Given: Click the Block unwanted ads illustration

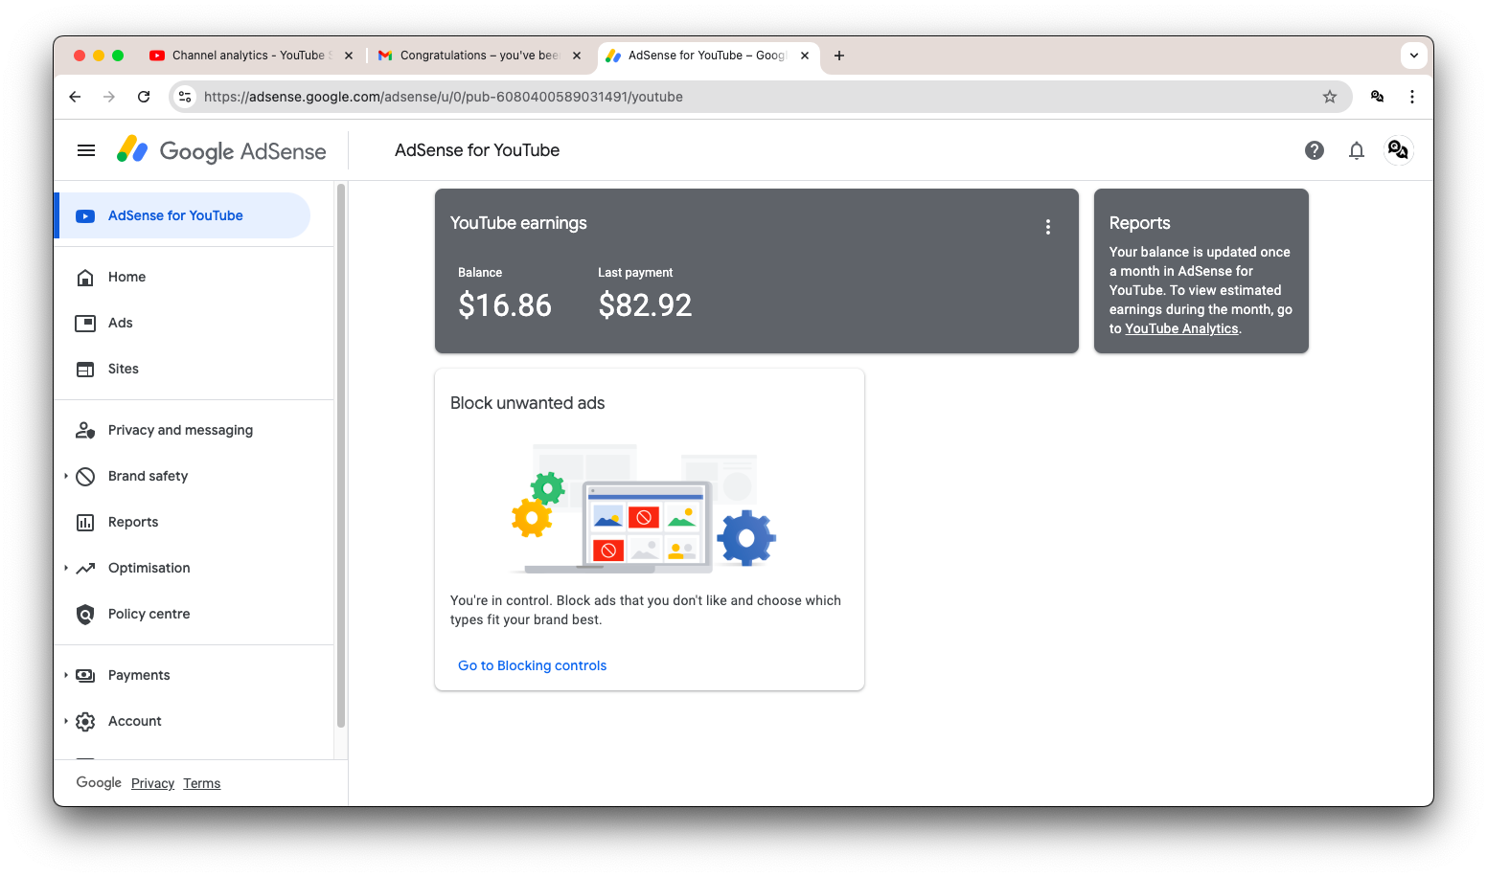Looking at the screenshot, I should click(x=644, y=508).
